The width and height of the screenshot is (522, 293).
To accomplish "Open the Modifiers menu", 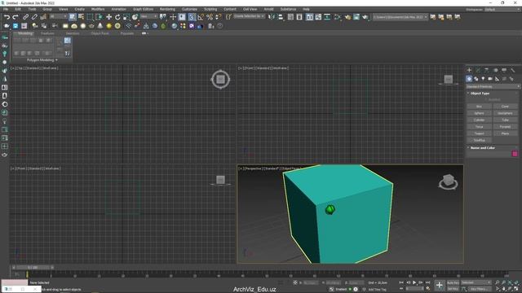I will point(98,9).
